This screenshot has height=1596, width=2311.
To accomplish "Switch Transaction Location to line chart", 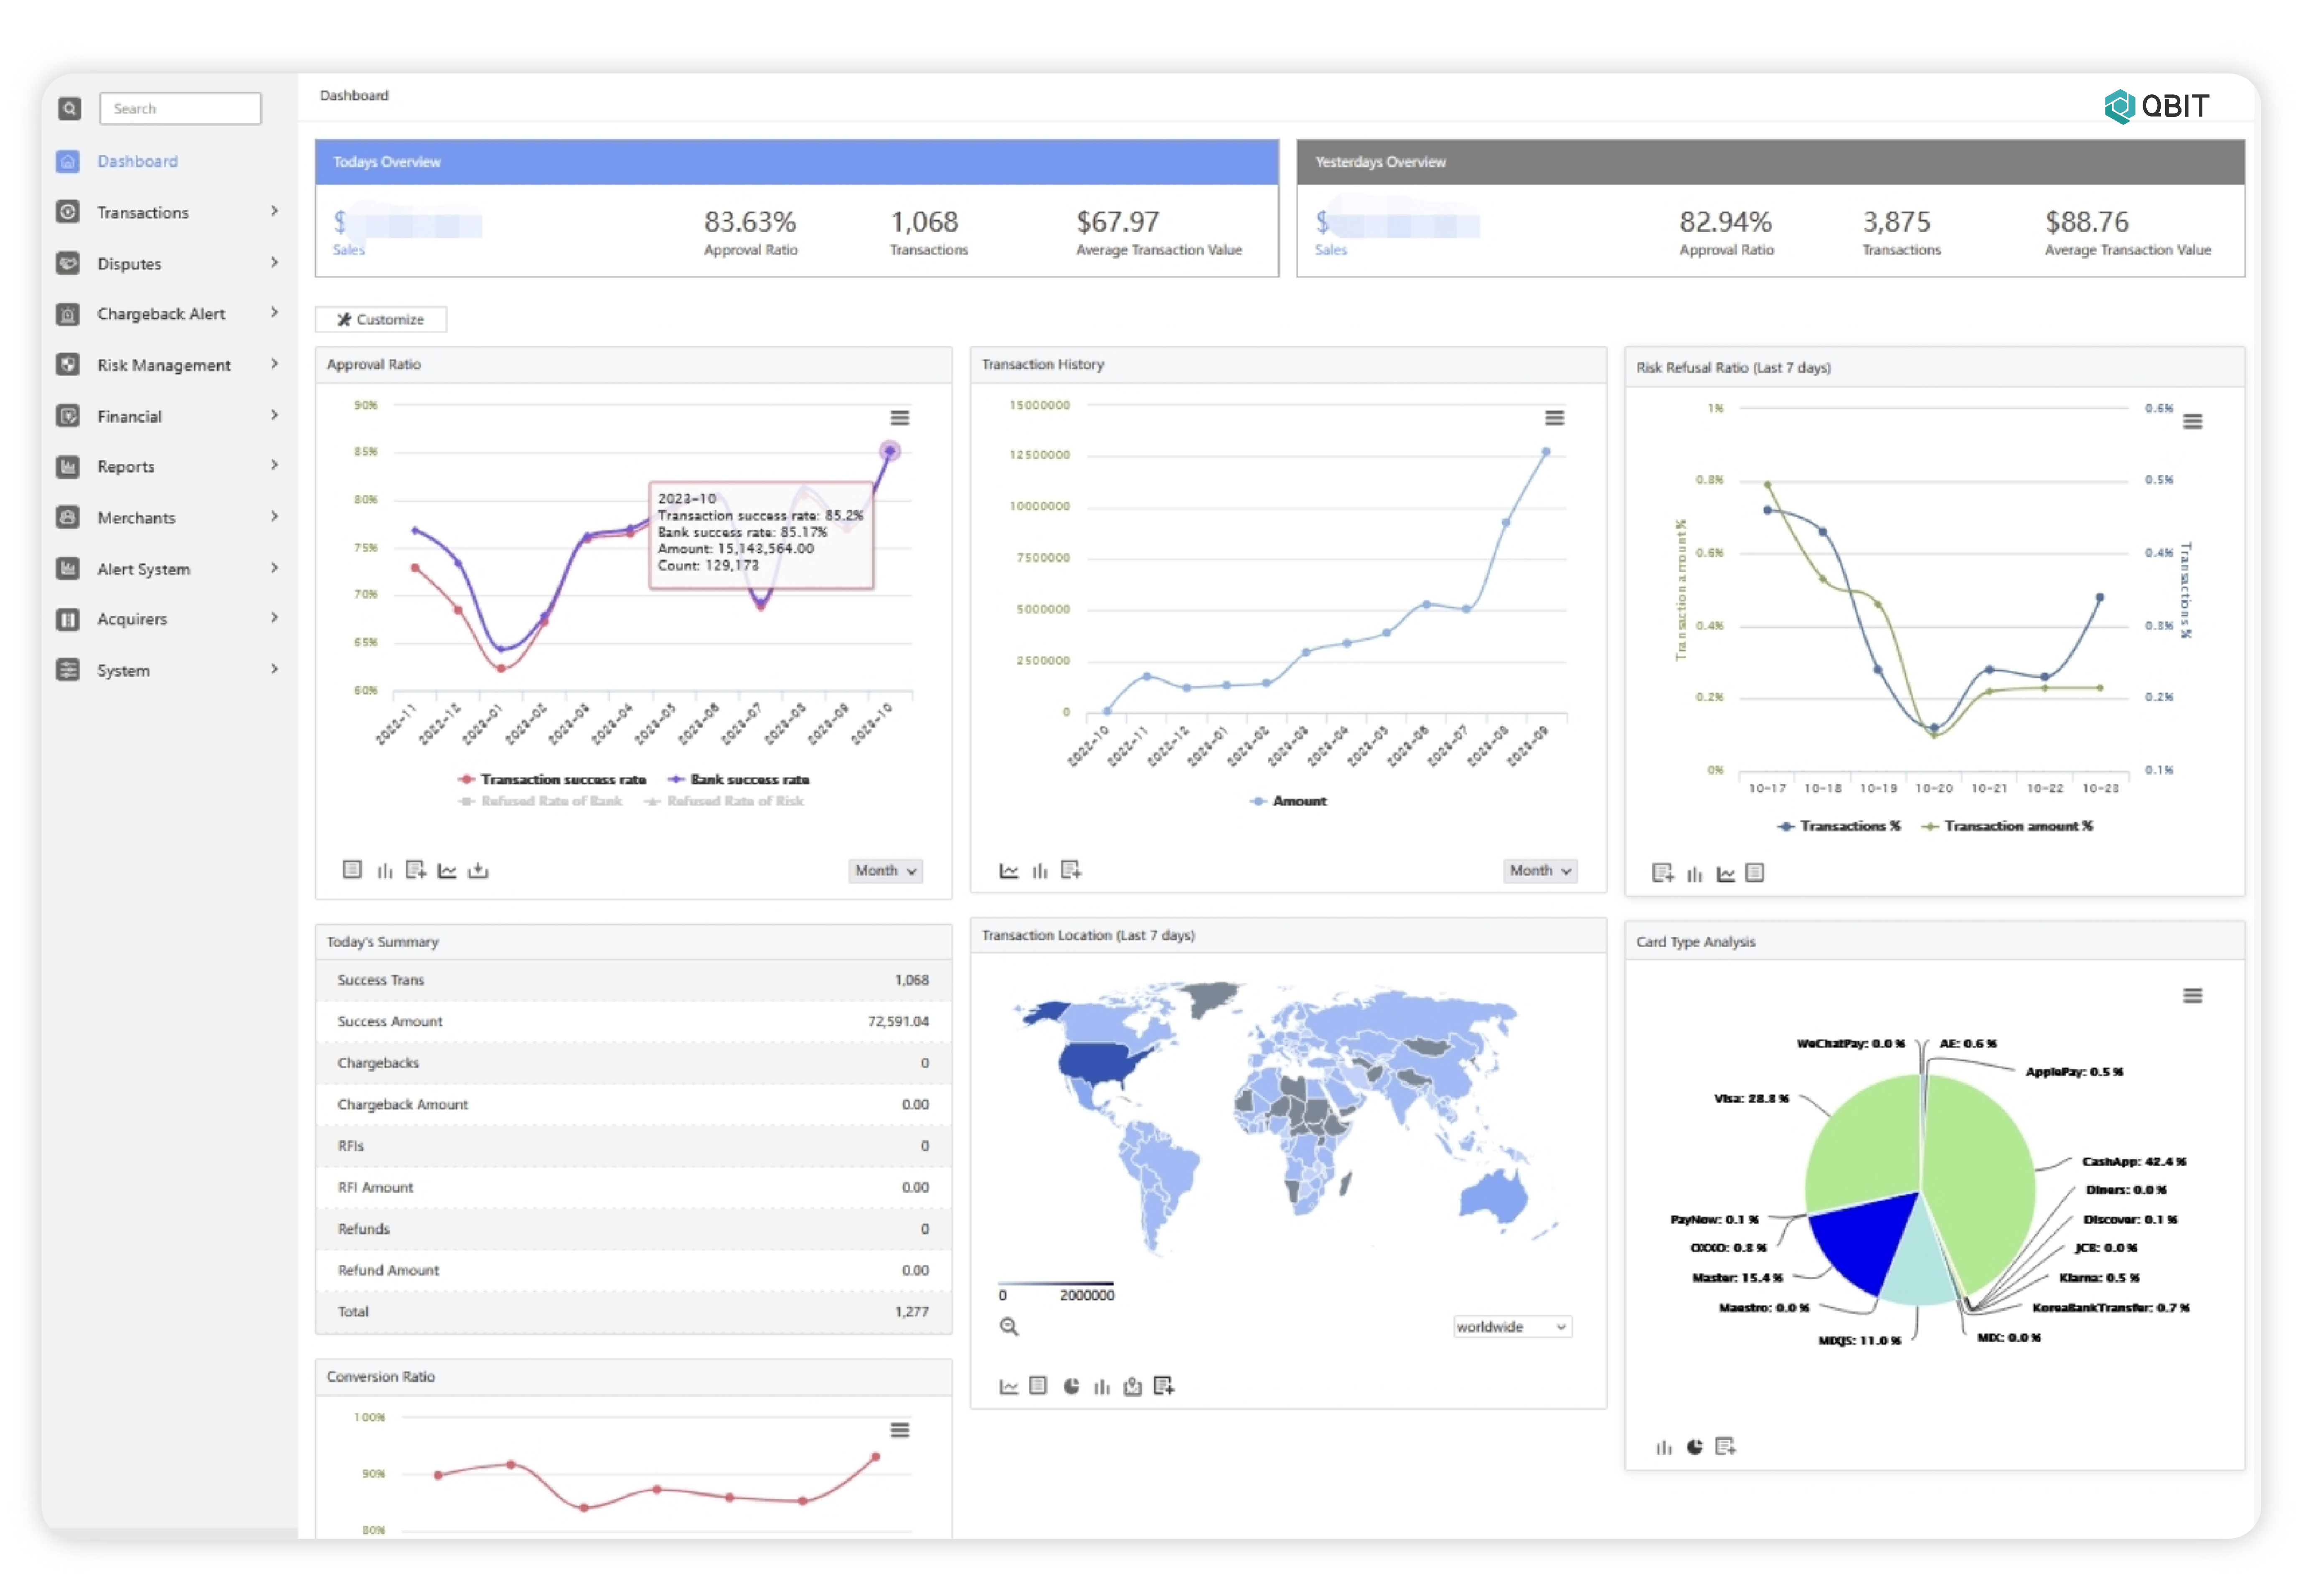I will [x=1009, y=1387].
